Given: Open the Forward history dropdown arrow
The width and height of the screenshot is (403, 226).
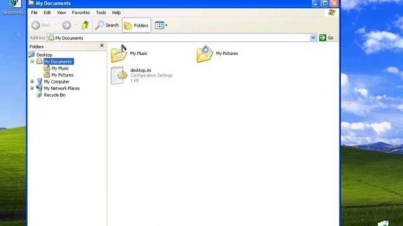Looking at the screenshot, I should (x=76, y=25).
